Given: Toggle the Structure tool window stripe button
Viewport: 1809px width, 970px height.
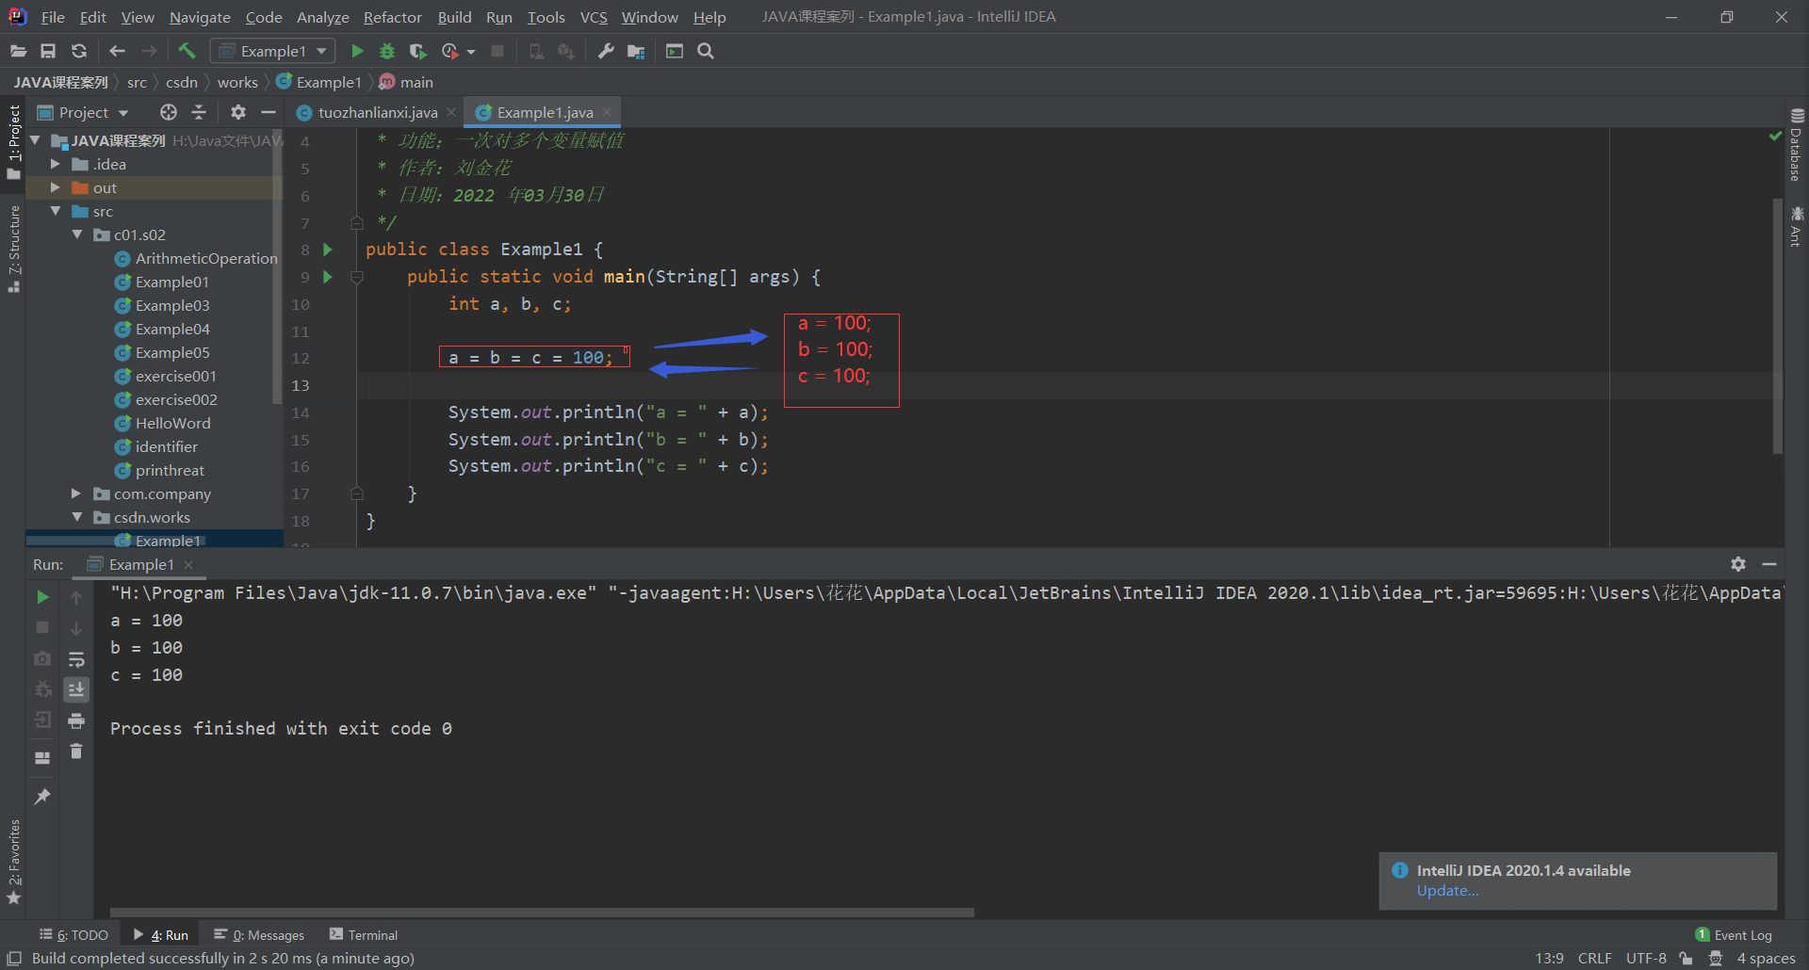Looking at the screenshot, I should (14, 248).
